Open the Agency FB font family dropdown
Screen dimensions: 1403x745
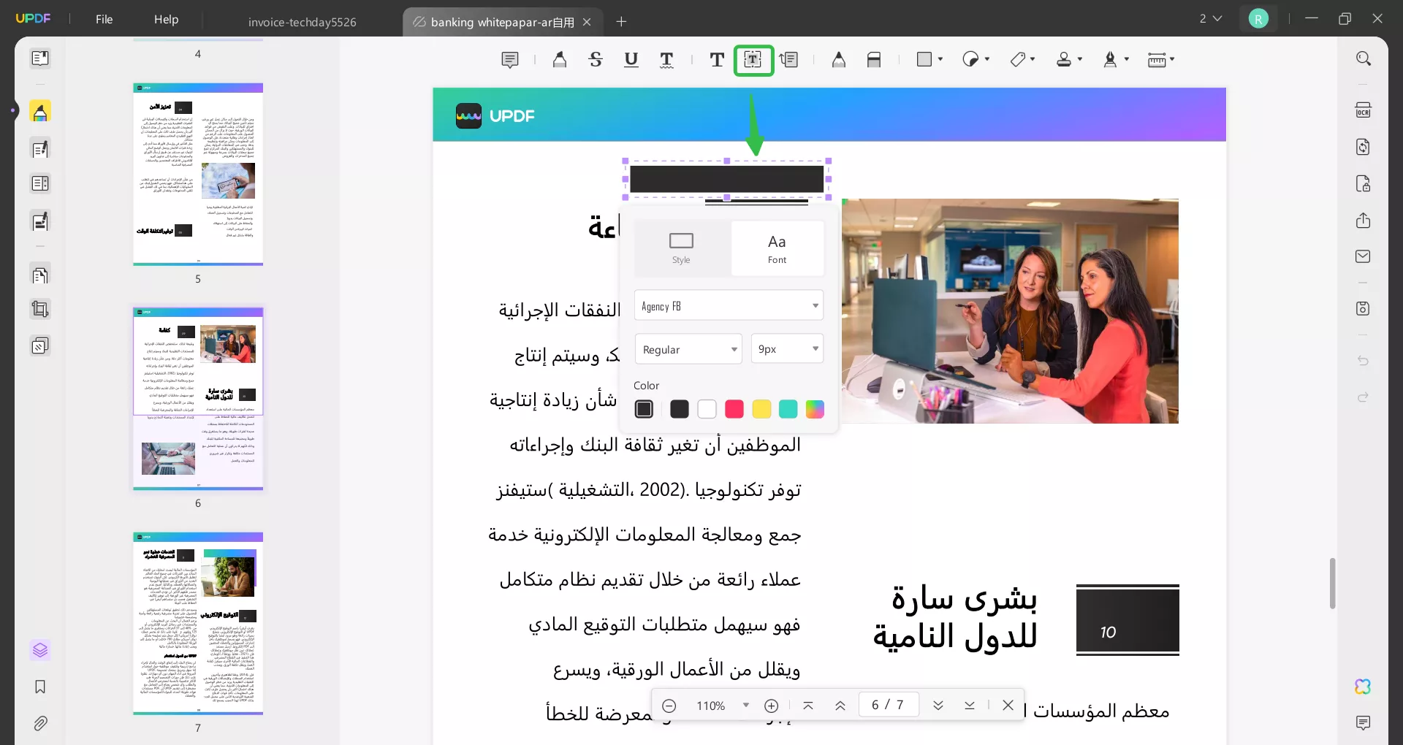[x=729, y=305]
